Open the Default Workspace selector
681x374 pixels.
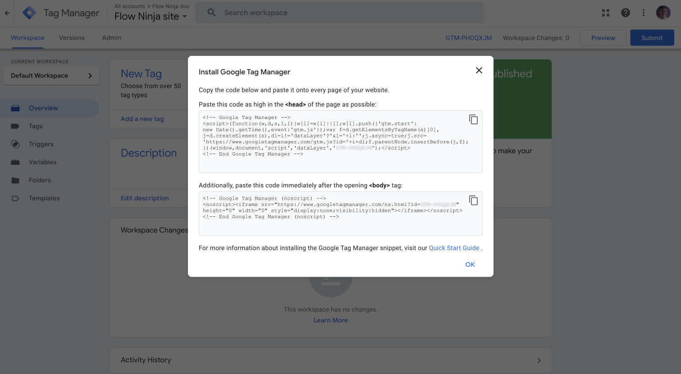pos(51,76)
